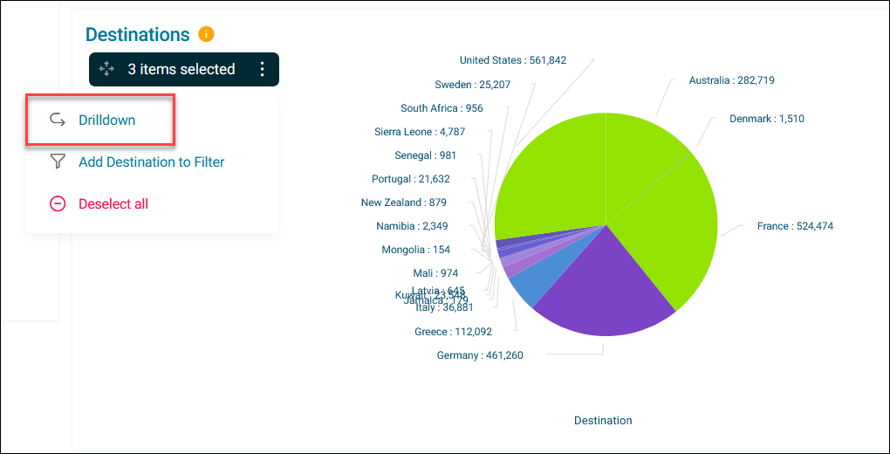Click the large United States pie slice
Screen dimensions: 890x454
551,176
